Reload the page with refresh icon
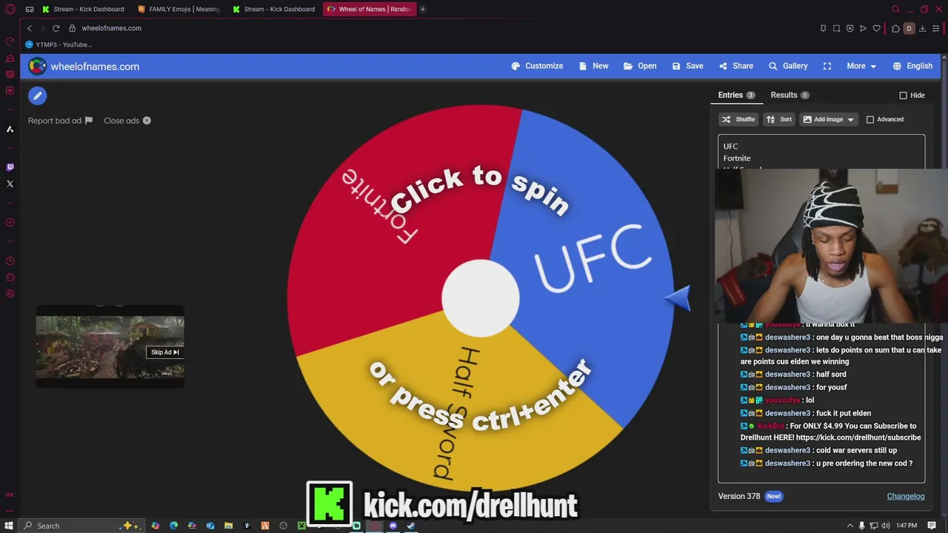This screenshot has height=533, width=948. (x=56, y=28)
